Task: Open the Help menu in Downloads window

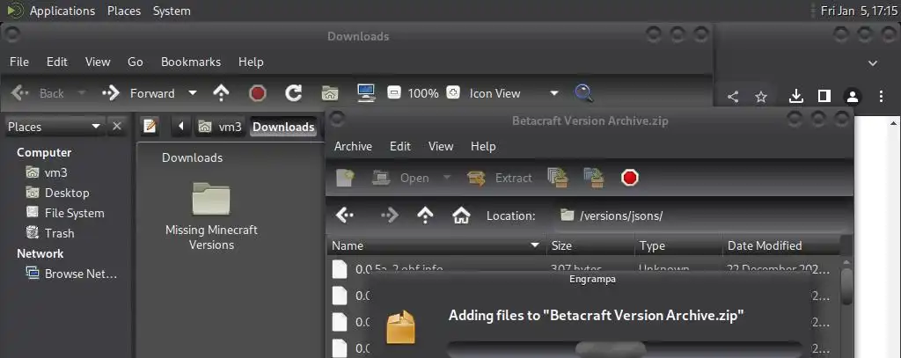Action: coord(251,62)
